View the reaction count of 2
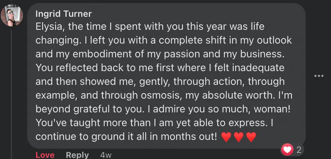The height and width of the screenshot is (159, 331). [x=299, y=149]
